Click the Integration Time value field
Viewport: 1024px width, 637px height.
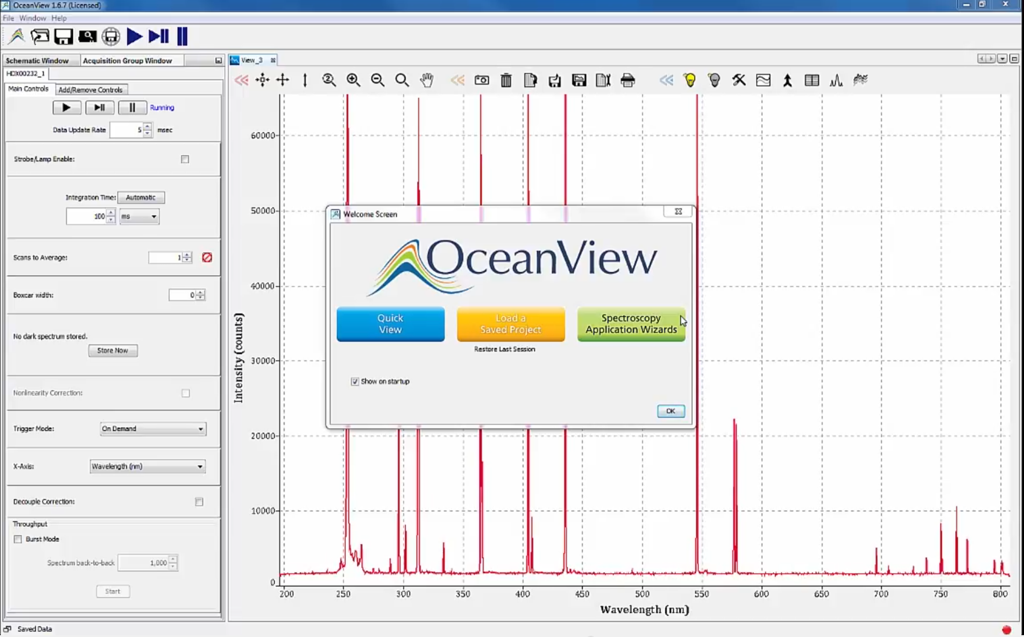click(86, 217)
